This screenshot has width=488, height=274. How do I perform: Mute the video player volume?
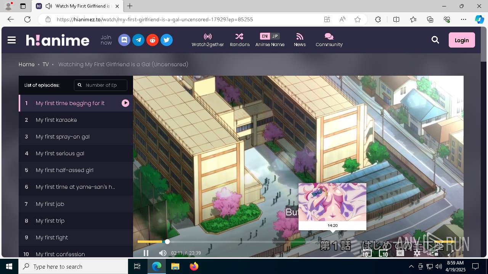(163, 253)
